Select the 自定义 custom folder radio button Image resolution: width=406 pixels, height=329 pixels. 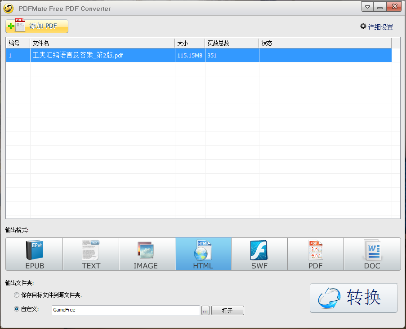tap(17, 309)
